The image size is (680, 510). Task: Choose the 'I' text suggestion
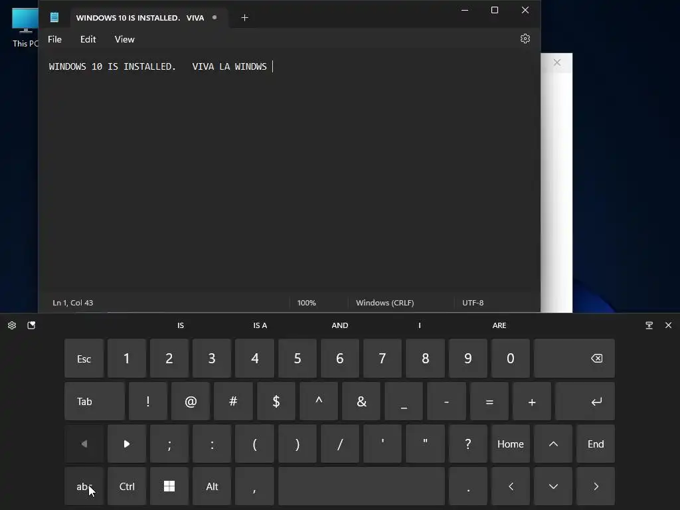pyautogui.click(x=420, y=325)
